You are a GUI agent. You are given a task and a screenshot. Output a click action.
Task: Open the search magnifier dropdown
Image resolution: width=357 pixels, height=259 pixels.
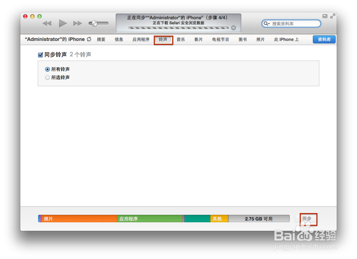[x=267, y=24]
